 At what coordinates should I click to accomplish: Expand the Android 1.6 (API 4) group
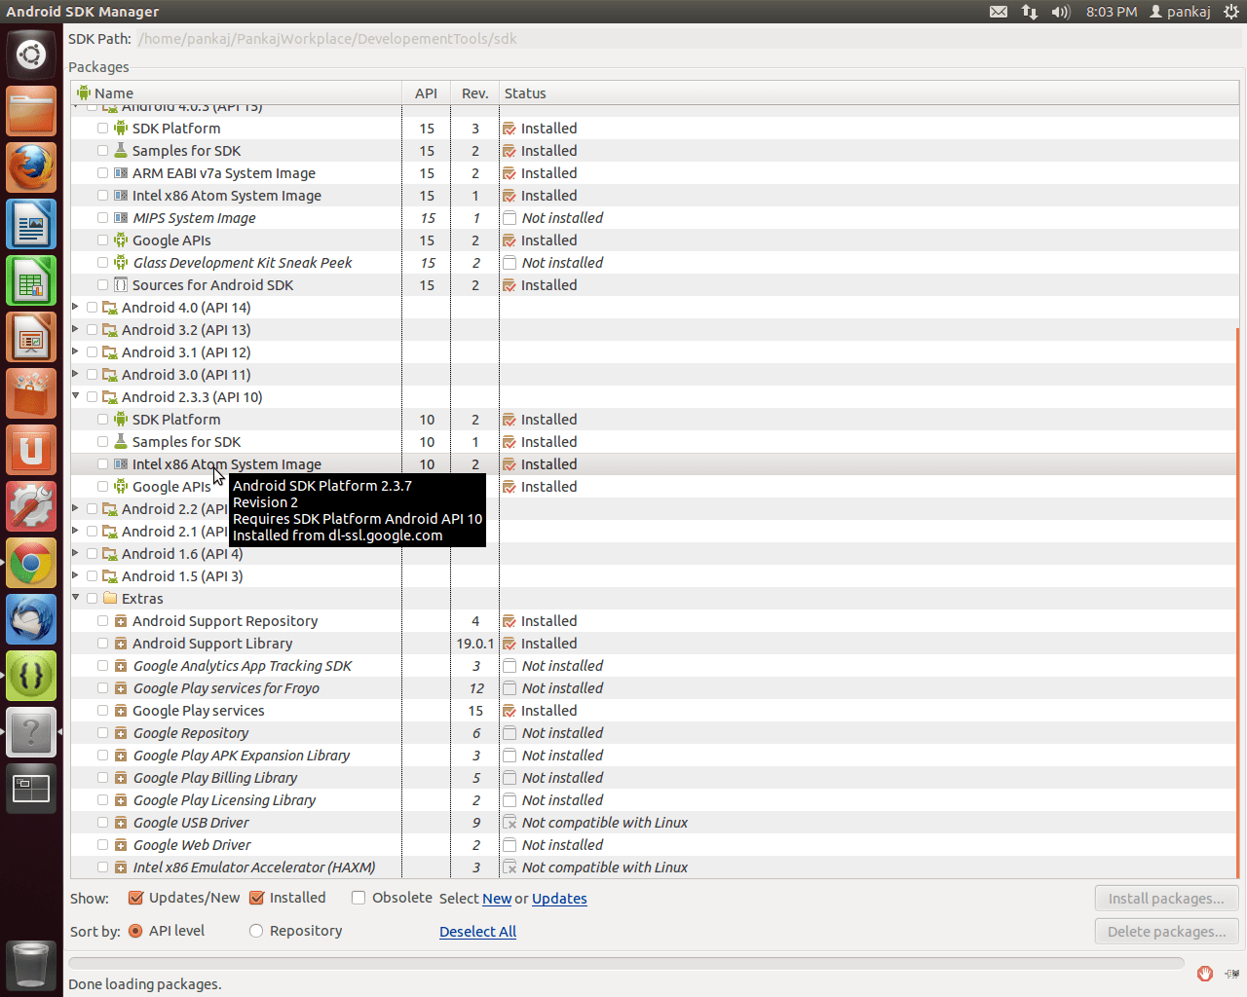tap(76, 553)
